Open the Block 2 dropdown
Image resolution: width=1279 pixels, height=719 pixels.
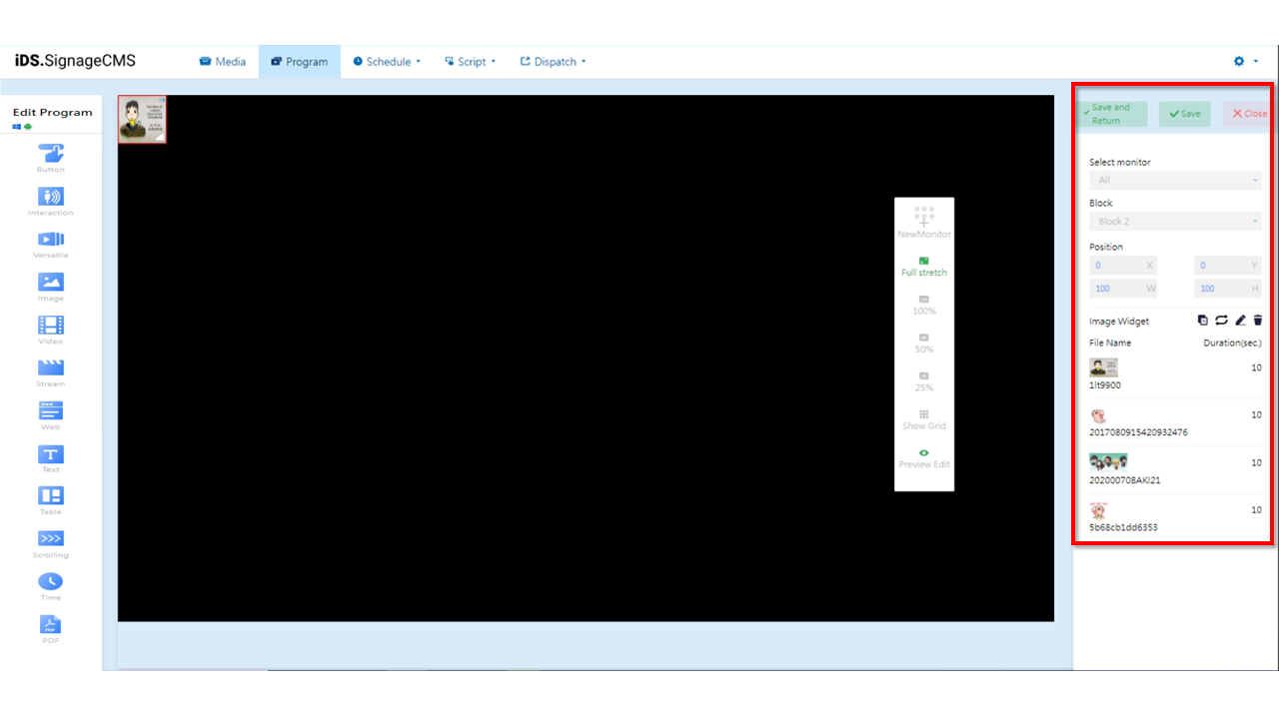(1175, 221)
